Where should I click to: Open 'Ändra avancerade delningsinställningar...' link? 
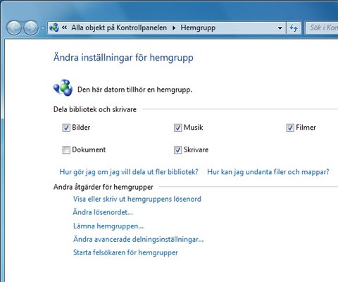138,239
